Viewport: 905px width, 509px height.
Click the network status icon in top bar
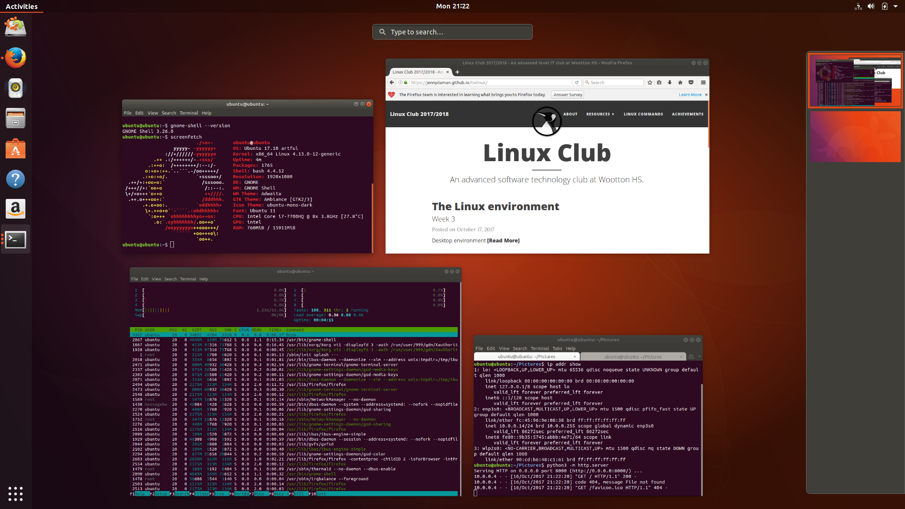858,6
